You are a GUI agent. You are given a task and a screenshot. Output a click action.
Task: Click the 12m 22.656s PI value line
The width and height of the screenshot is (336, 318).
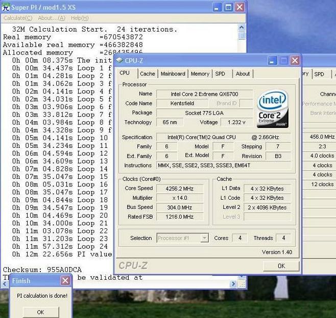pos(62,254)
